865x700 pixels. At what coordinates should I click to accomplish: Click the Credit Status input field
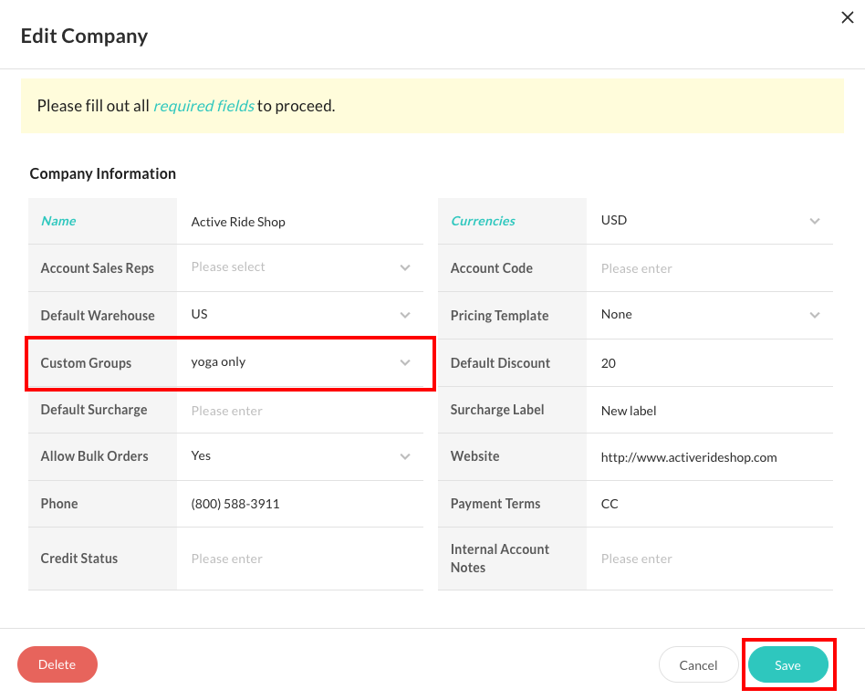pos(300,559)
